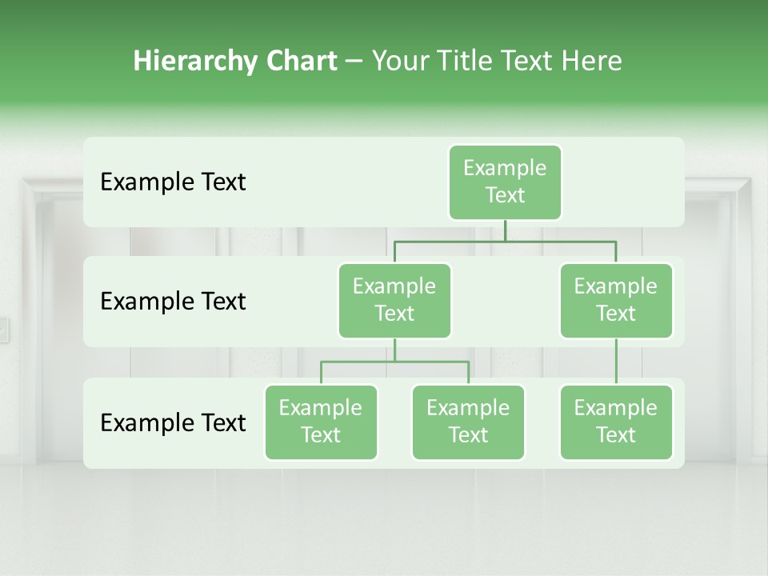Select the slide title starting with Hierarchy Chart

tap(235, 61)
